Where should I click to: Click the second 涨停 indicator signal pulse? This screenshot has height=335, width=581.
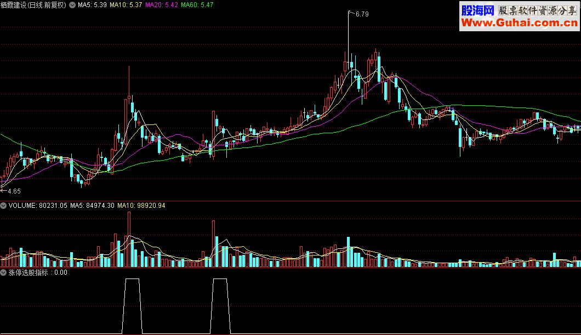tap(220, 306)
